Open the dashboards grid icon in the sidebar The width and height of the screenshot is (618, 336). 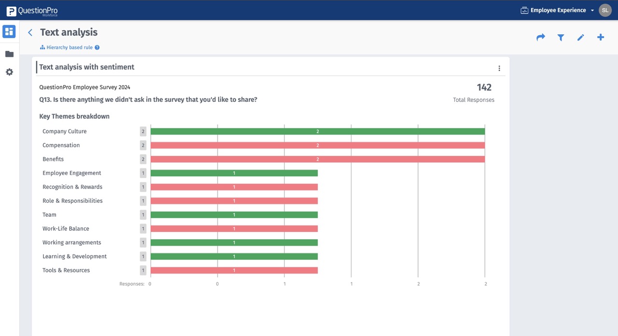9,31
